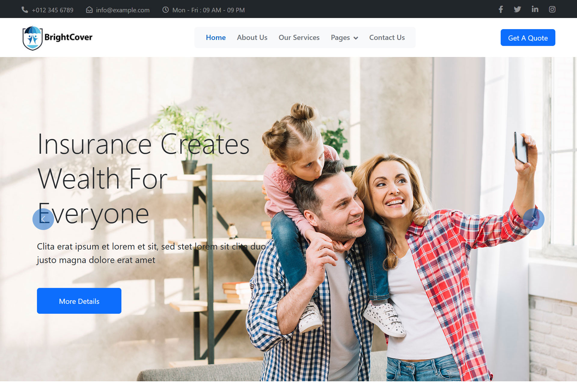Click the Instagram icon in top bar
Viewport: 577px width, 384px height.
coord(552,9)
